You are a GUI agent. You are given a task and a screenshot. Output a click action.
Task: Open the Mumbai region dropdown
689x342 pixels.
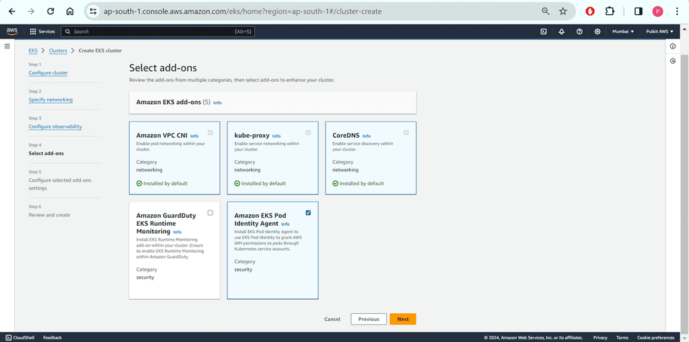pos(623,32)
